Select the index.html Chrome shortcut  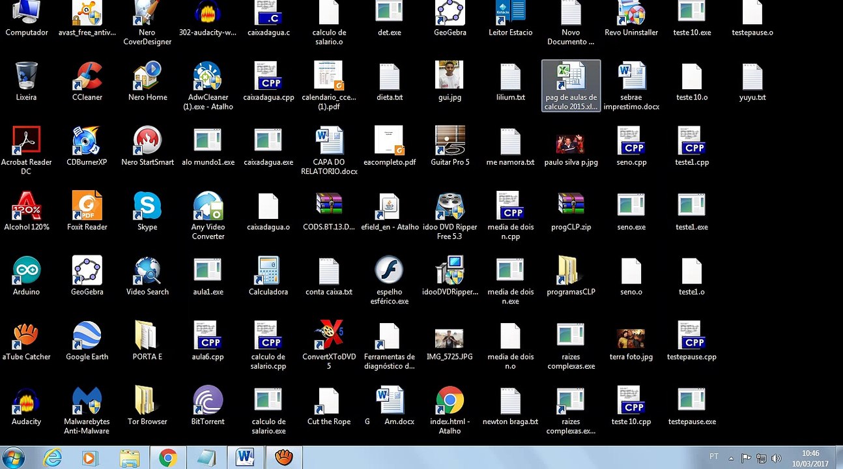point(450,410)
